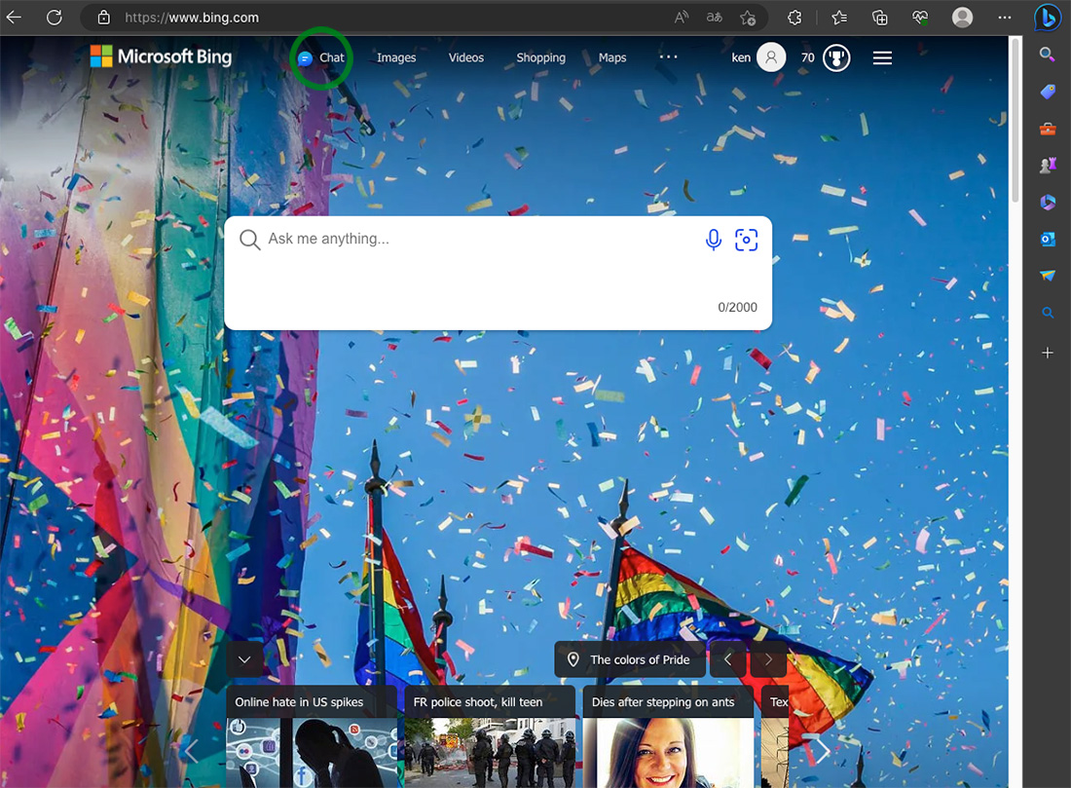The image size is (1071, 788).
Task: Open the Chat tab
Action: pyautogui.click(x=322, y=57)
